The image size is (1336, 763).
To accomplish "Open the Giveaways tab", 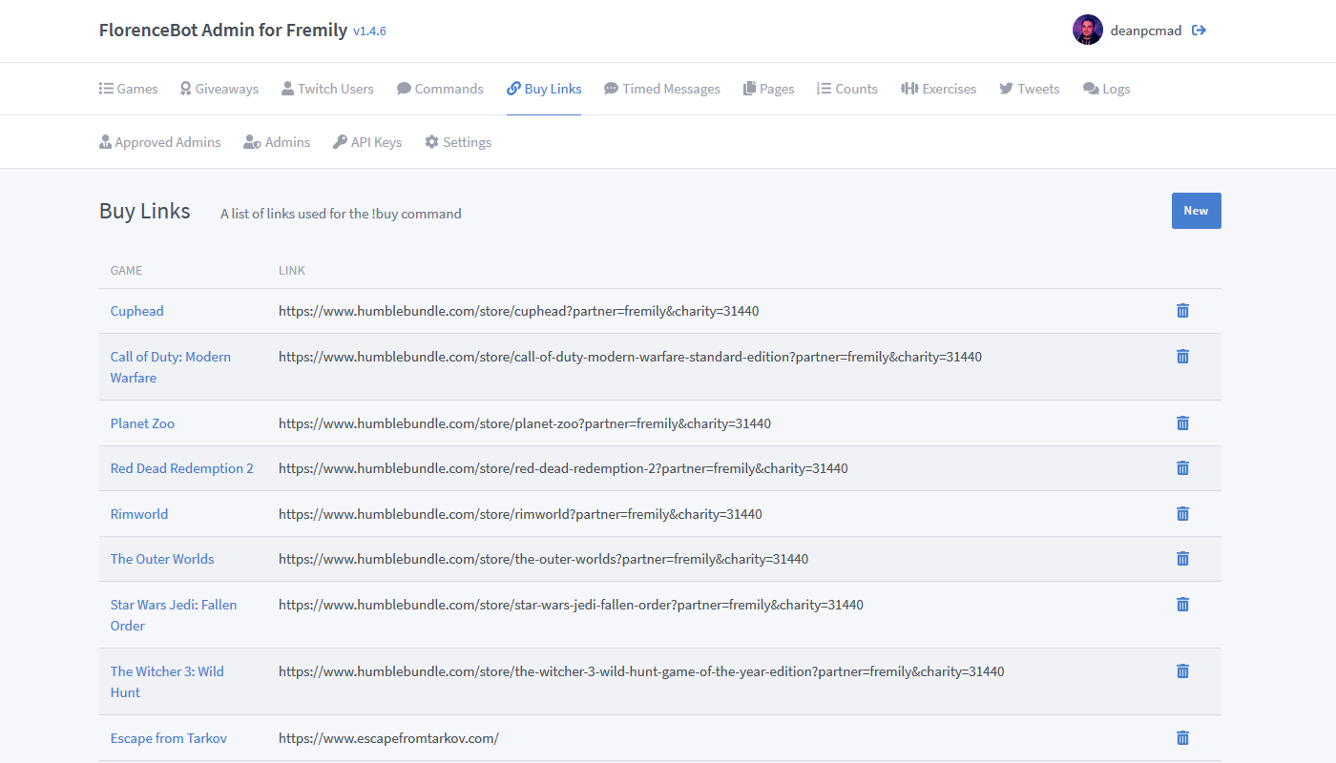I will coord(219,89).
